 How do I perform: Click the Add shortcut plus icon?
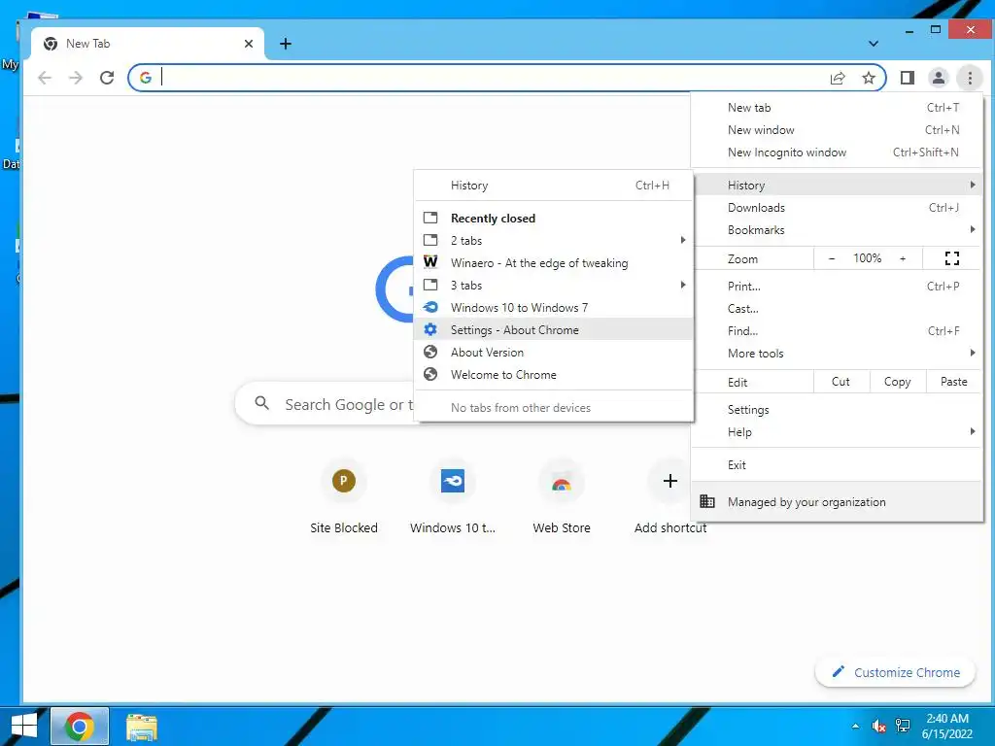[670, 481]
